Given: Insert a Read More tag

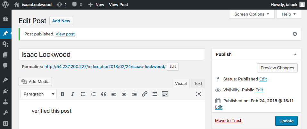Looking at the screenshot, I should tap(155, 94).
